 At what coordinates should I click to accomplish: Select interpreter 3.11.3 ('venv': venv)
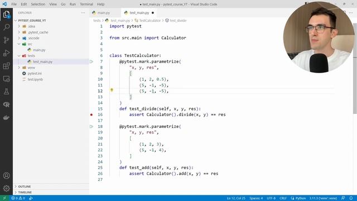coord(323,198)
